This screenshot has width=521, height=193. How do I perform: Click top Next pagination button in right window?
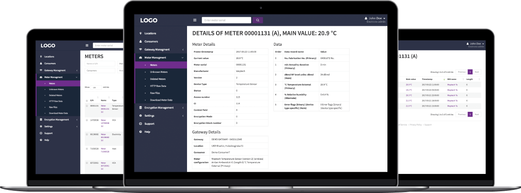click(476, 72)
